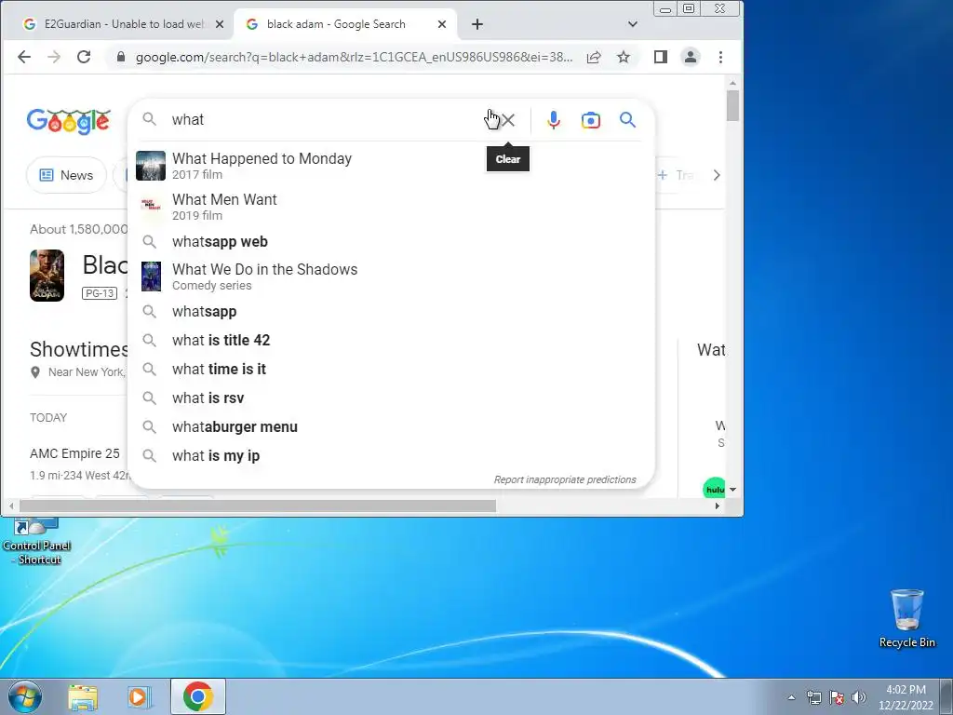Click the blue magnifier search button
The width and height of the screenshot is (953, 715).
[x=627, y=120]
